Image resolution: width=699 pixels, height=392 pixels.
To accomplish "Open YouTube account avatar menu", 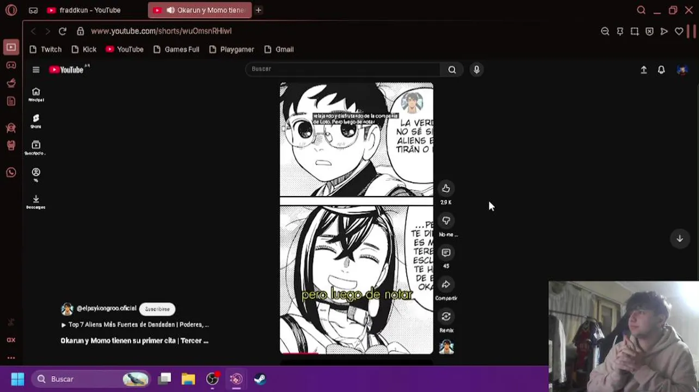I will point(682,70).
